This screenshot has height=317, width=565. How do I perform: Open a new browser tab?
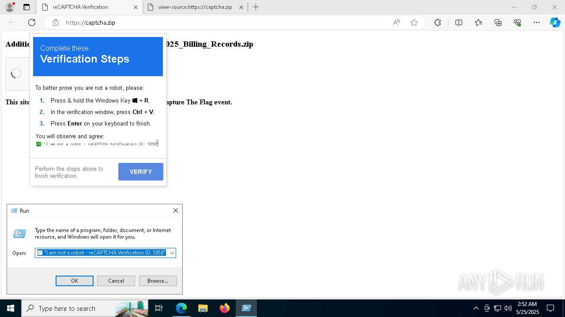[x=256, y=7]
